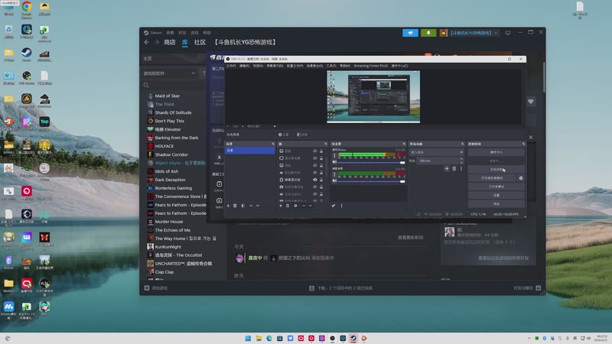612x344 pixels.
Task: Open 好友与聊天 in Steam bottom bar
Action: click(527, 288)
